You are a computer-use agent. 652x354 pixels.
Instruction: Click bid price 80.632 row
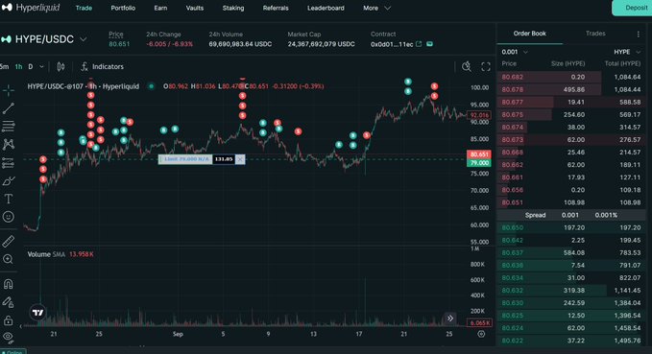tap(571, 291)
